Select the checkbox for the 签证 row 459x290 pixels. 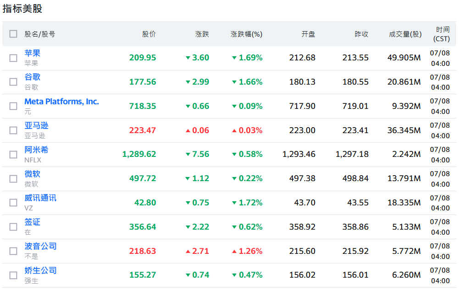(x=13, y=227)
